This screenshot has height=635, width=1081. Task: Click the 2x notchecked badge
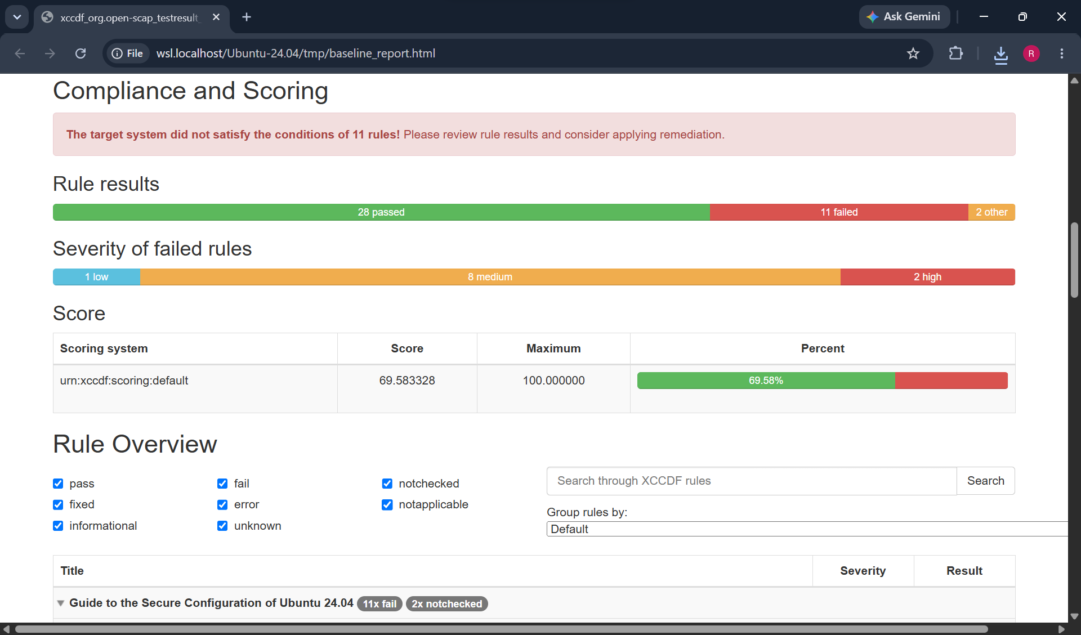(x=446, y=603)
